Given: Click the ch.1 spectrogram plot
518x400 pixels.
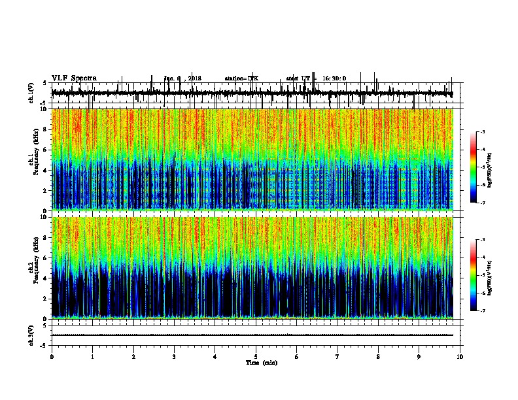Looking at the screenshot, I should 252,159.
